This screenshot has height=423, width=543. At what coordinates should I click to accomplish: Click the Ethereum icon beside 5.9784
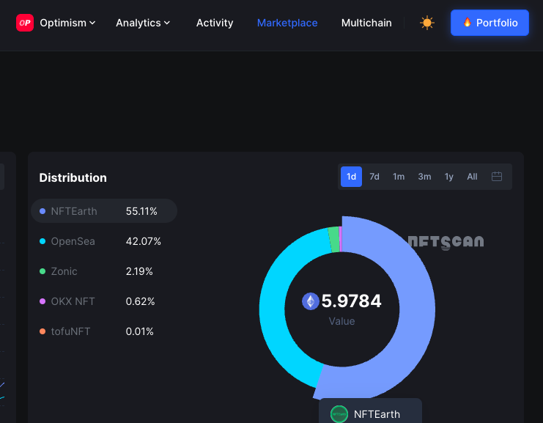tap(310, 301)
